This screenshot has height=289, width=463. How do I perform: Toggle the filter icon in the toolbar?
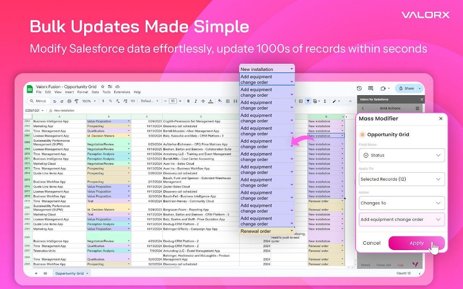coord(308,101)
